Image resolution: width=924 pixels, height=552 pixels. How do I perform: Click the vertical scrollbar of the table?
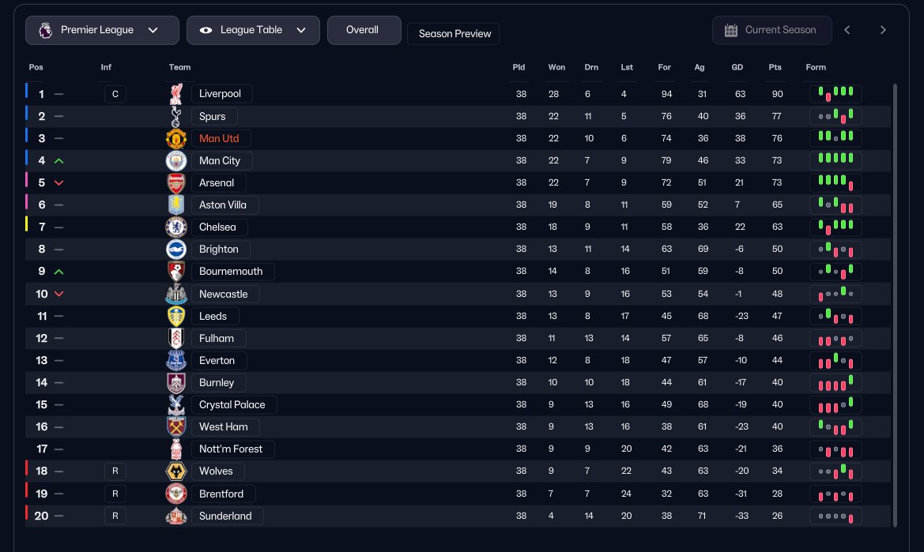tap(895, 305)
